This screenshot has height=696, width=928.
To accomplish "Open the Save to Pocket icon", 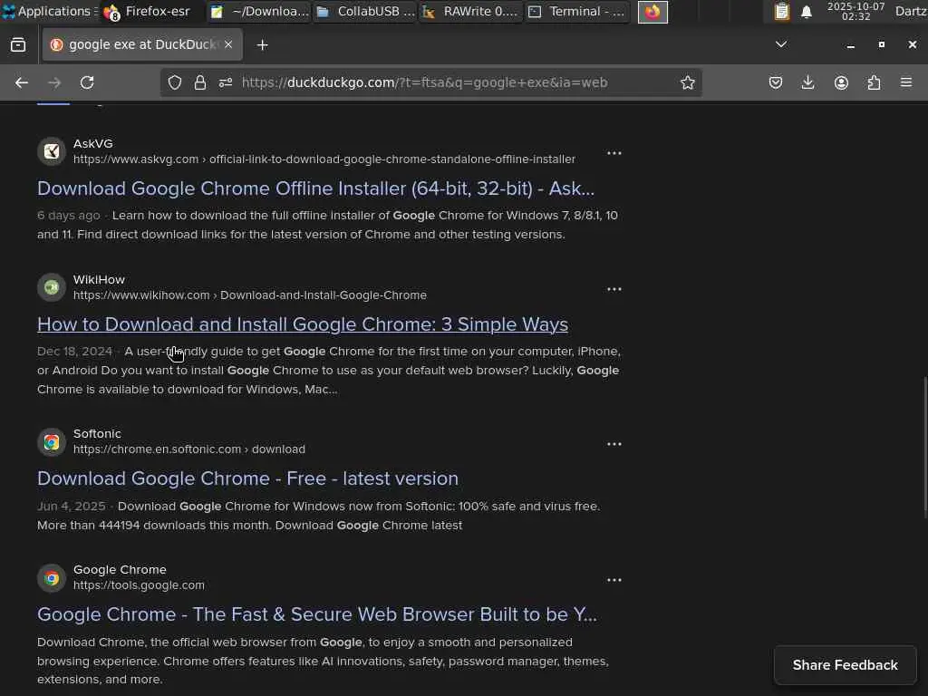I will (776, 82).
